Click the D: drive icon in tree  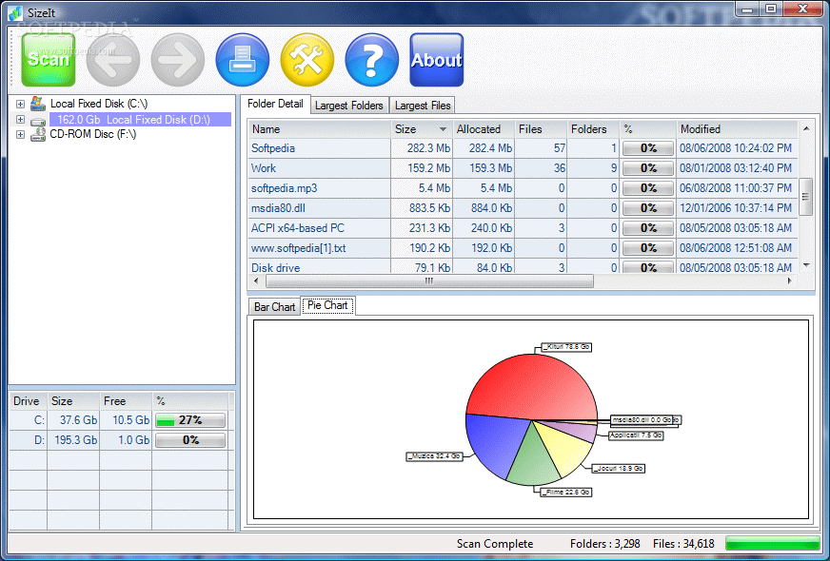click(37, 121)
